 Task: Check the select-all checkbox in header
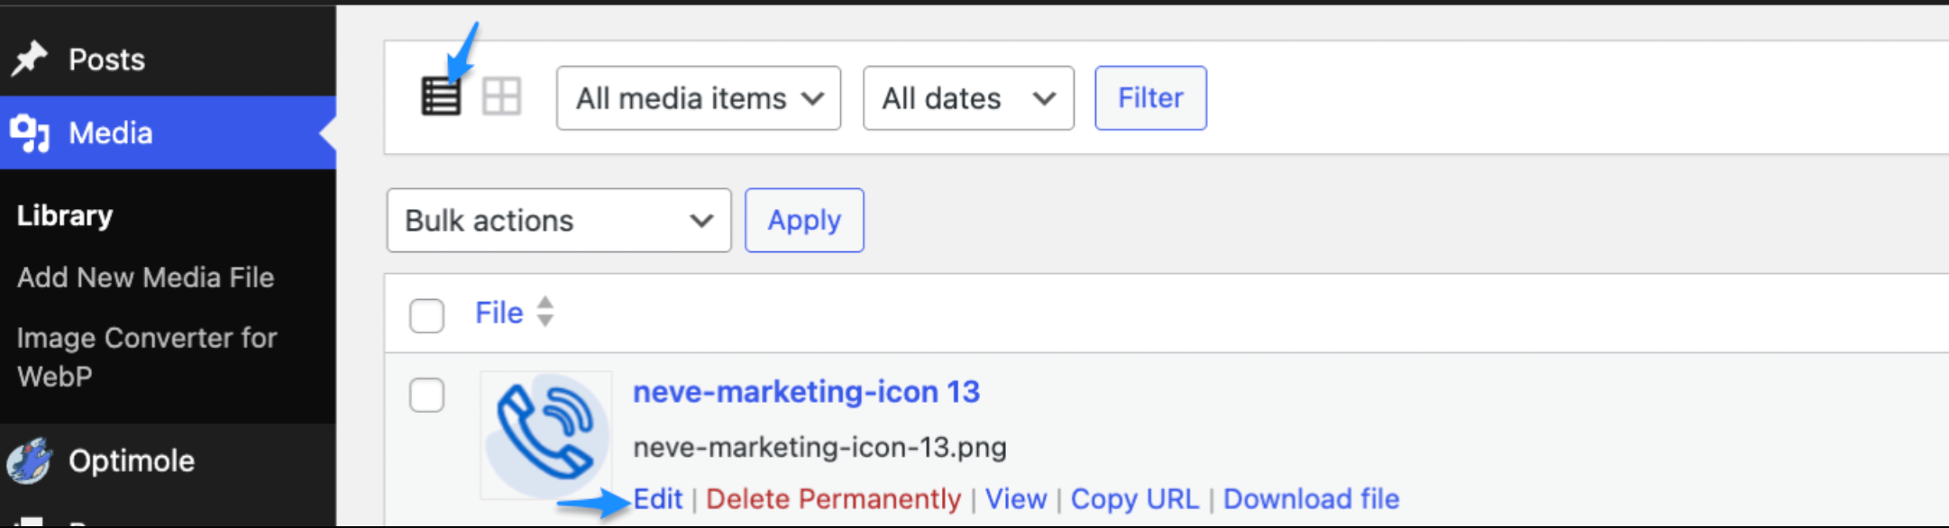pos(426,315)
